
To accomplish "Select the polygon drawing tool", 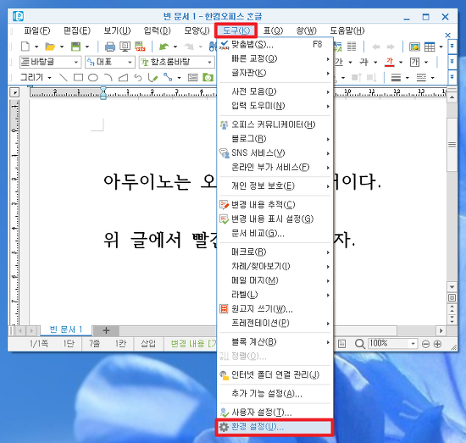I will tap(123, 78).
